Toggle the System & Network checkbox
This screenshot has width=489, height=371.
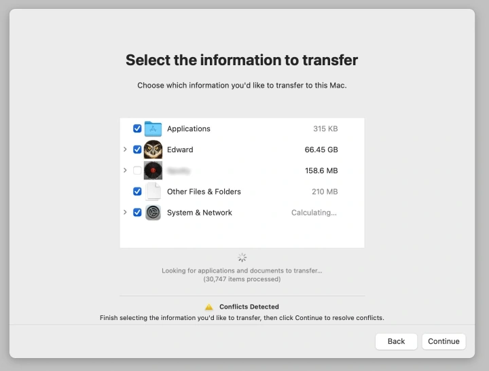[137, 213]
